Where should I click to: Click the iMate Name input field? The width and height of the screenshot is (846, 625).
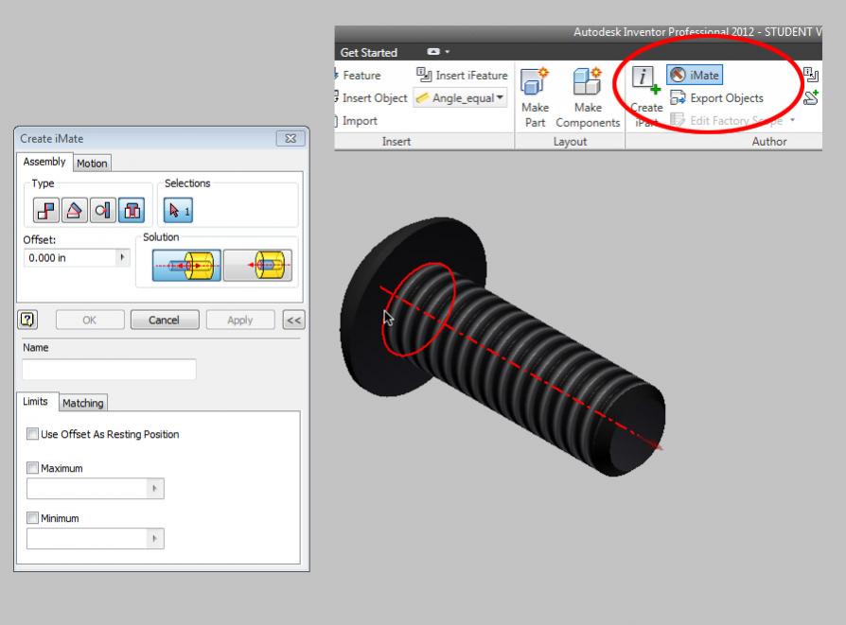(111, 370)
